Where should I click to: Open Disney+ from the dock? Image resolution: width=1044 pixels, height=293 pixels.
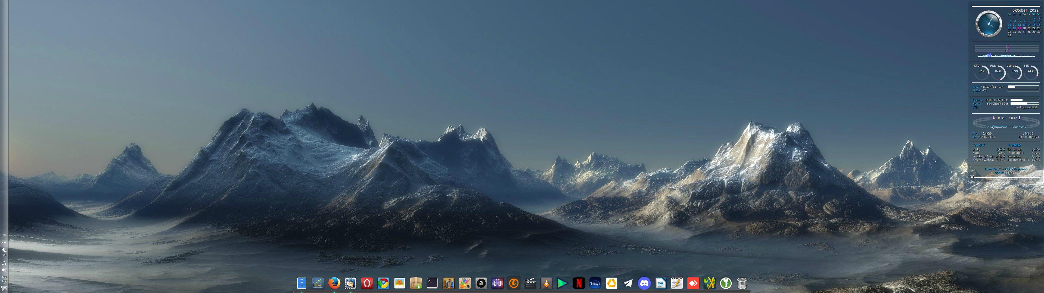(x=595, y=283)
